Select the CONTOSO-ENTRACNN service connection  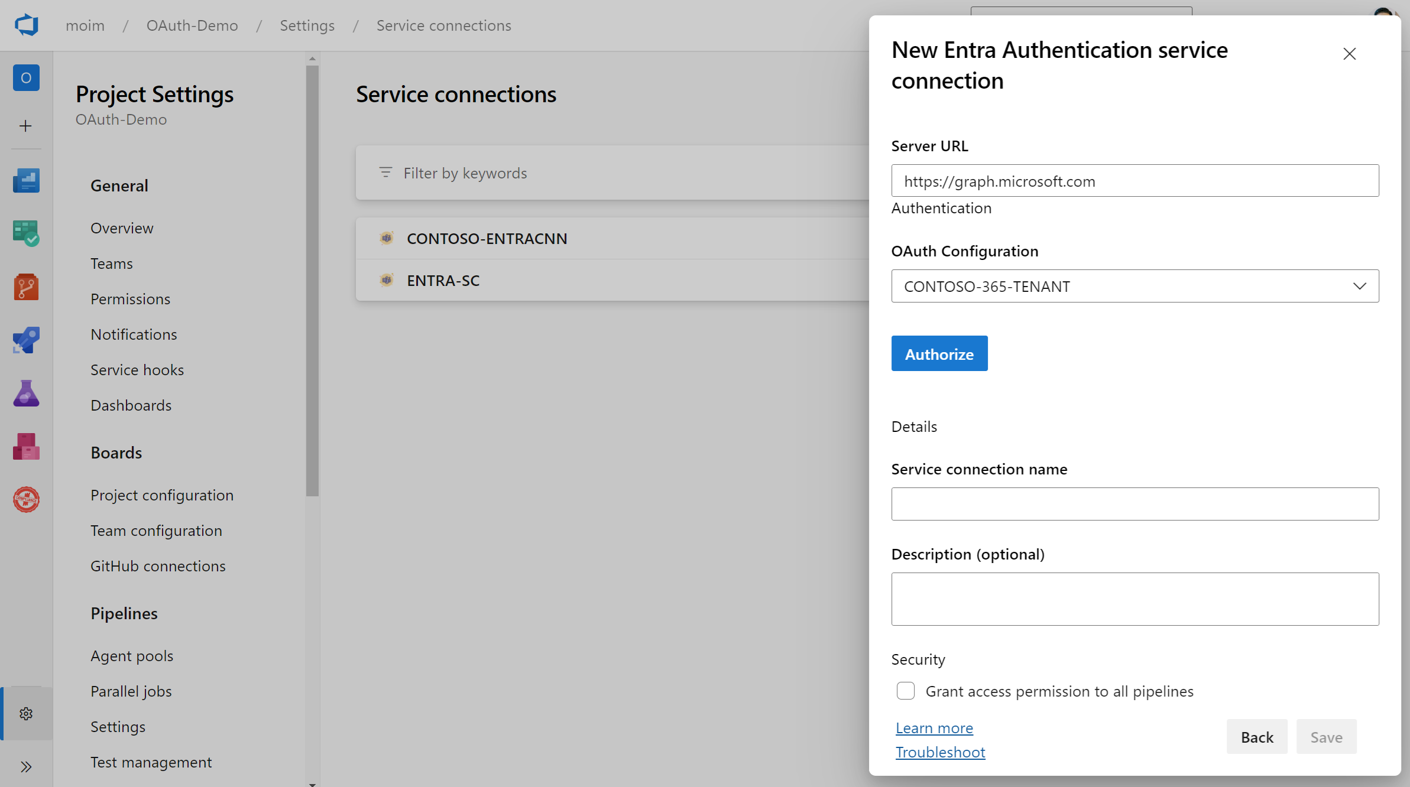[487, 239]
